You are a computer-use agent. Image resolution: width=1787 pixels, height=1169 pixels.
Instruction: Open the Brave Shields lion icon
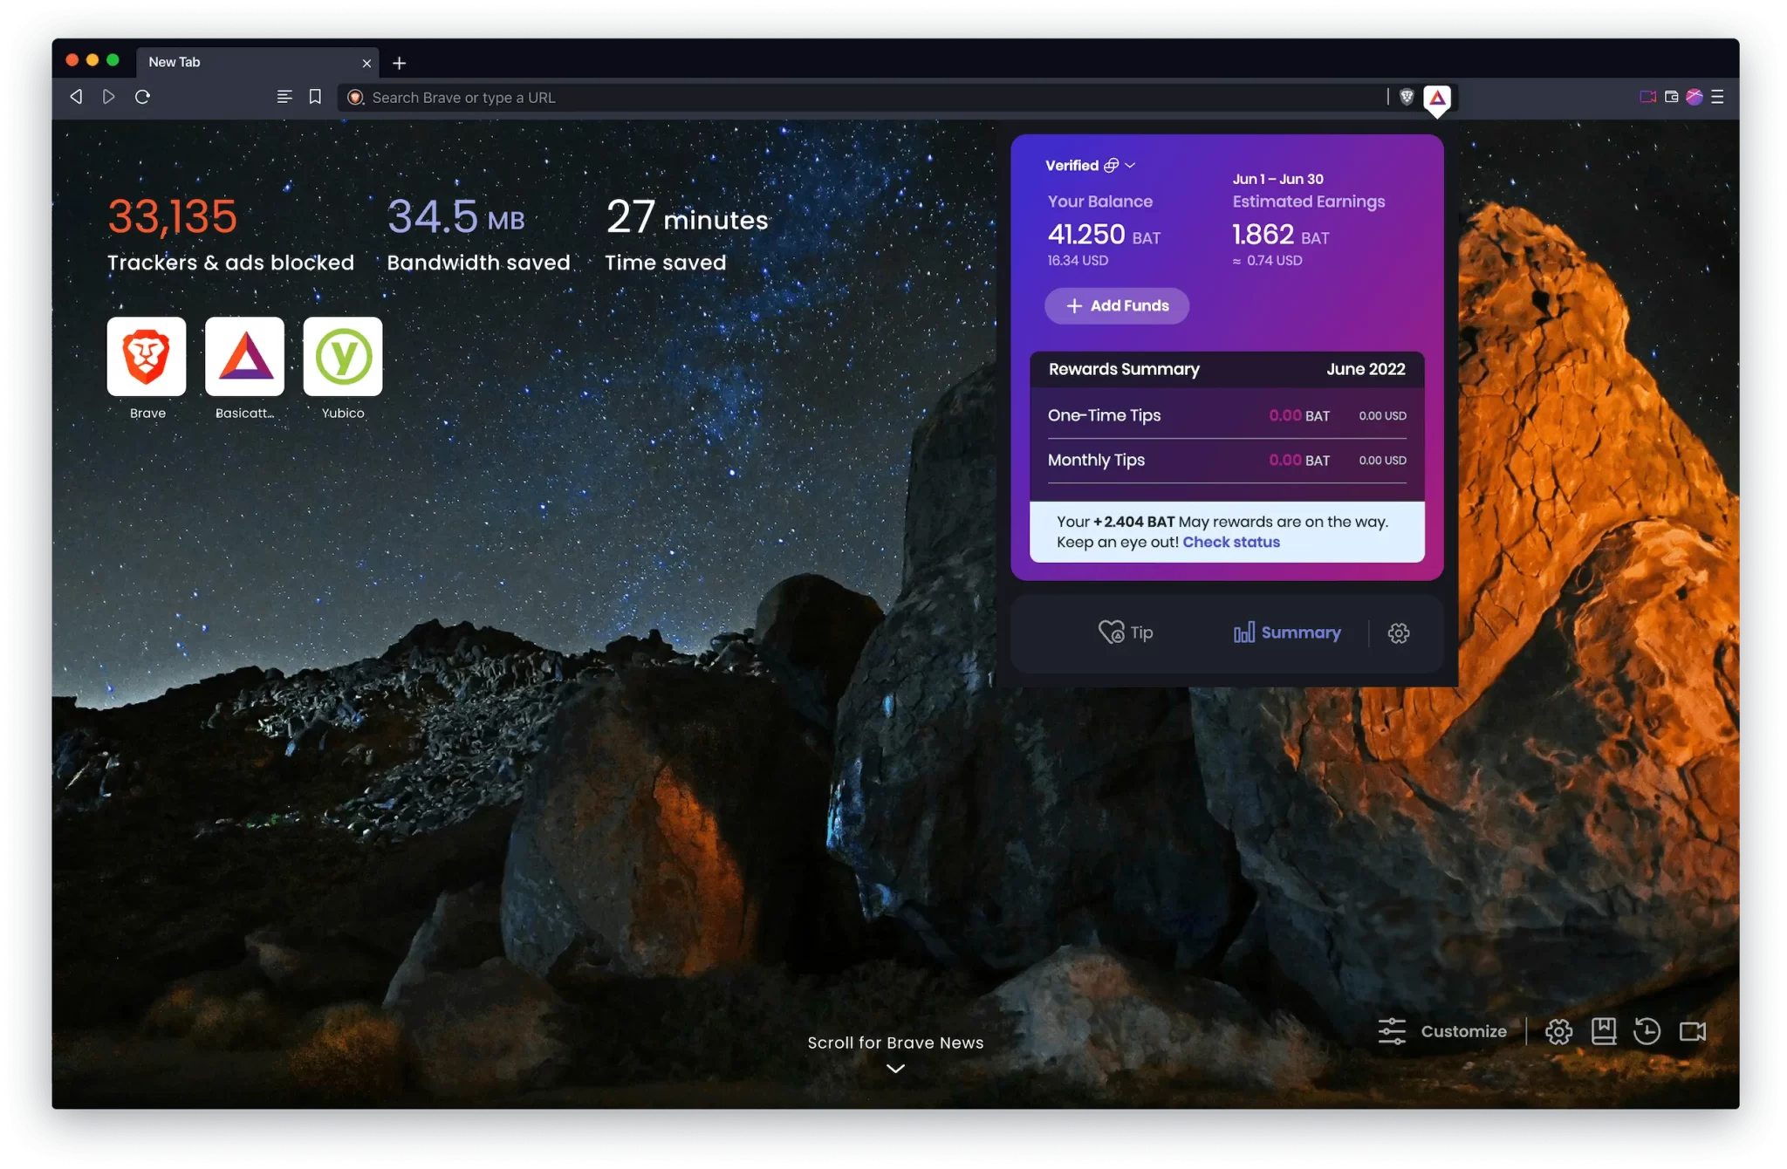(1407, 97)
